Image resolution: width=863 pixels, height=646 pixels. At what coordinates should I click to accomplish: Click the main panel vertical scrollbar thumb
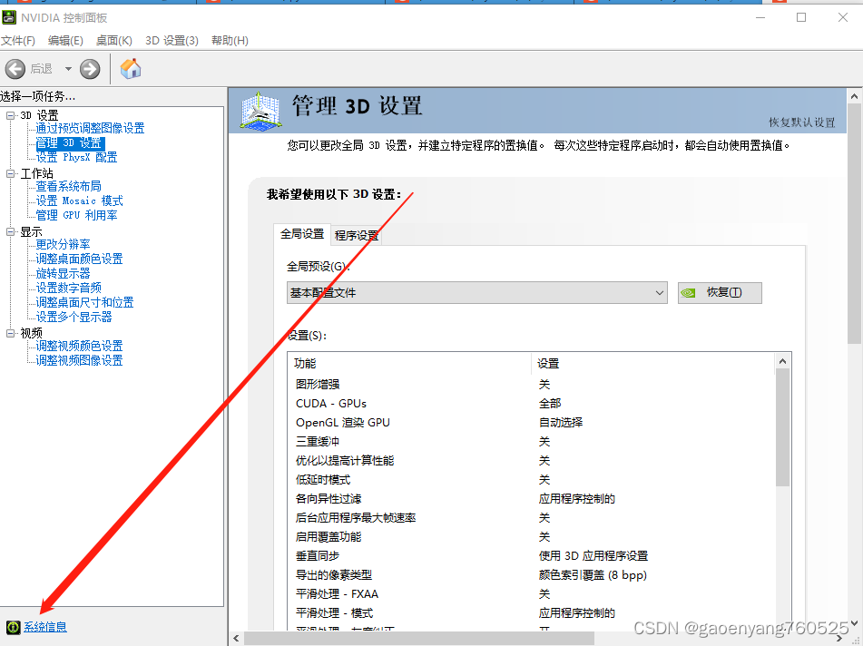point(854,224)
